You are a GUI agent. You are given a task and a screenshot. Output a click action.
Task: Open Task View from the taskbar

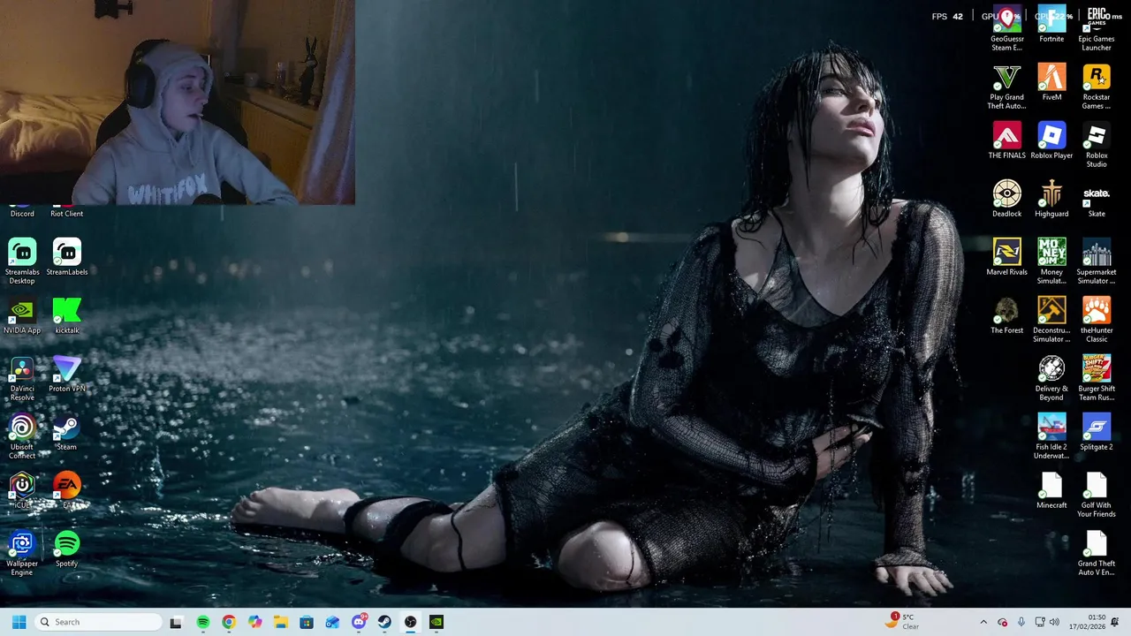point(176,622)
